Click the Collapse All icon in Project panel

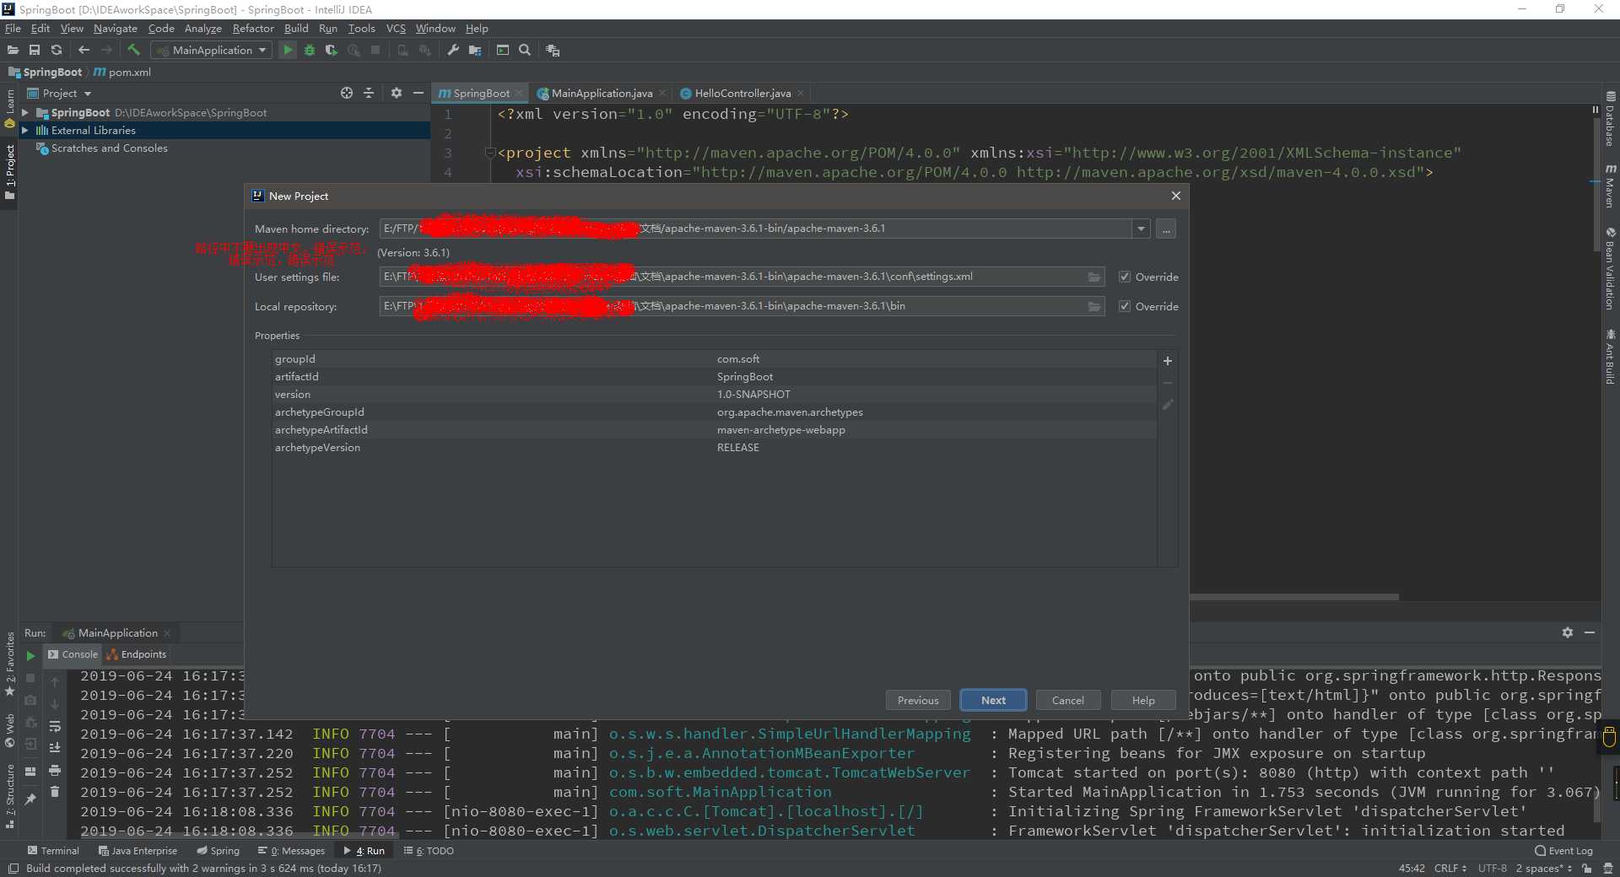[x=369, y=93]
